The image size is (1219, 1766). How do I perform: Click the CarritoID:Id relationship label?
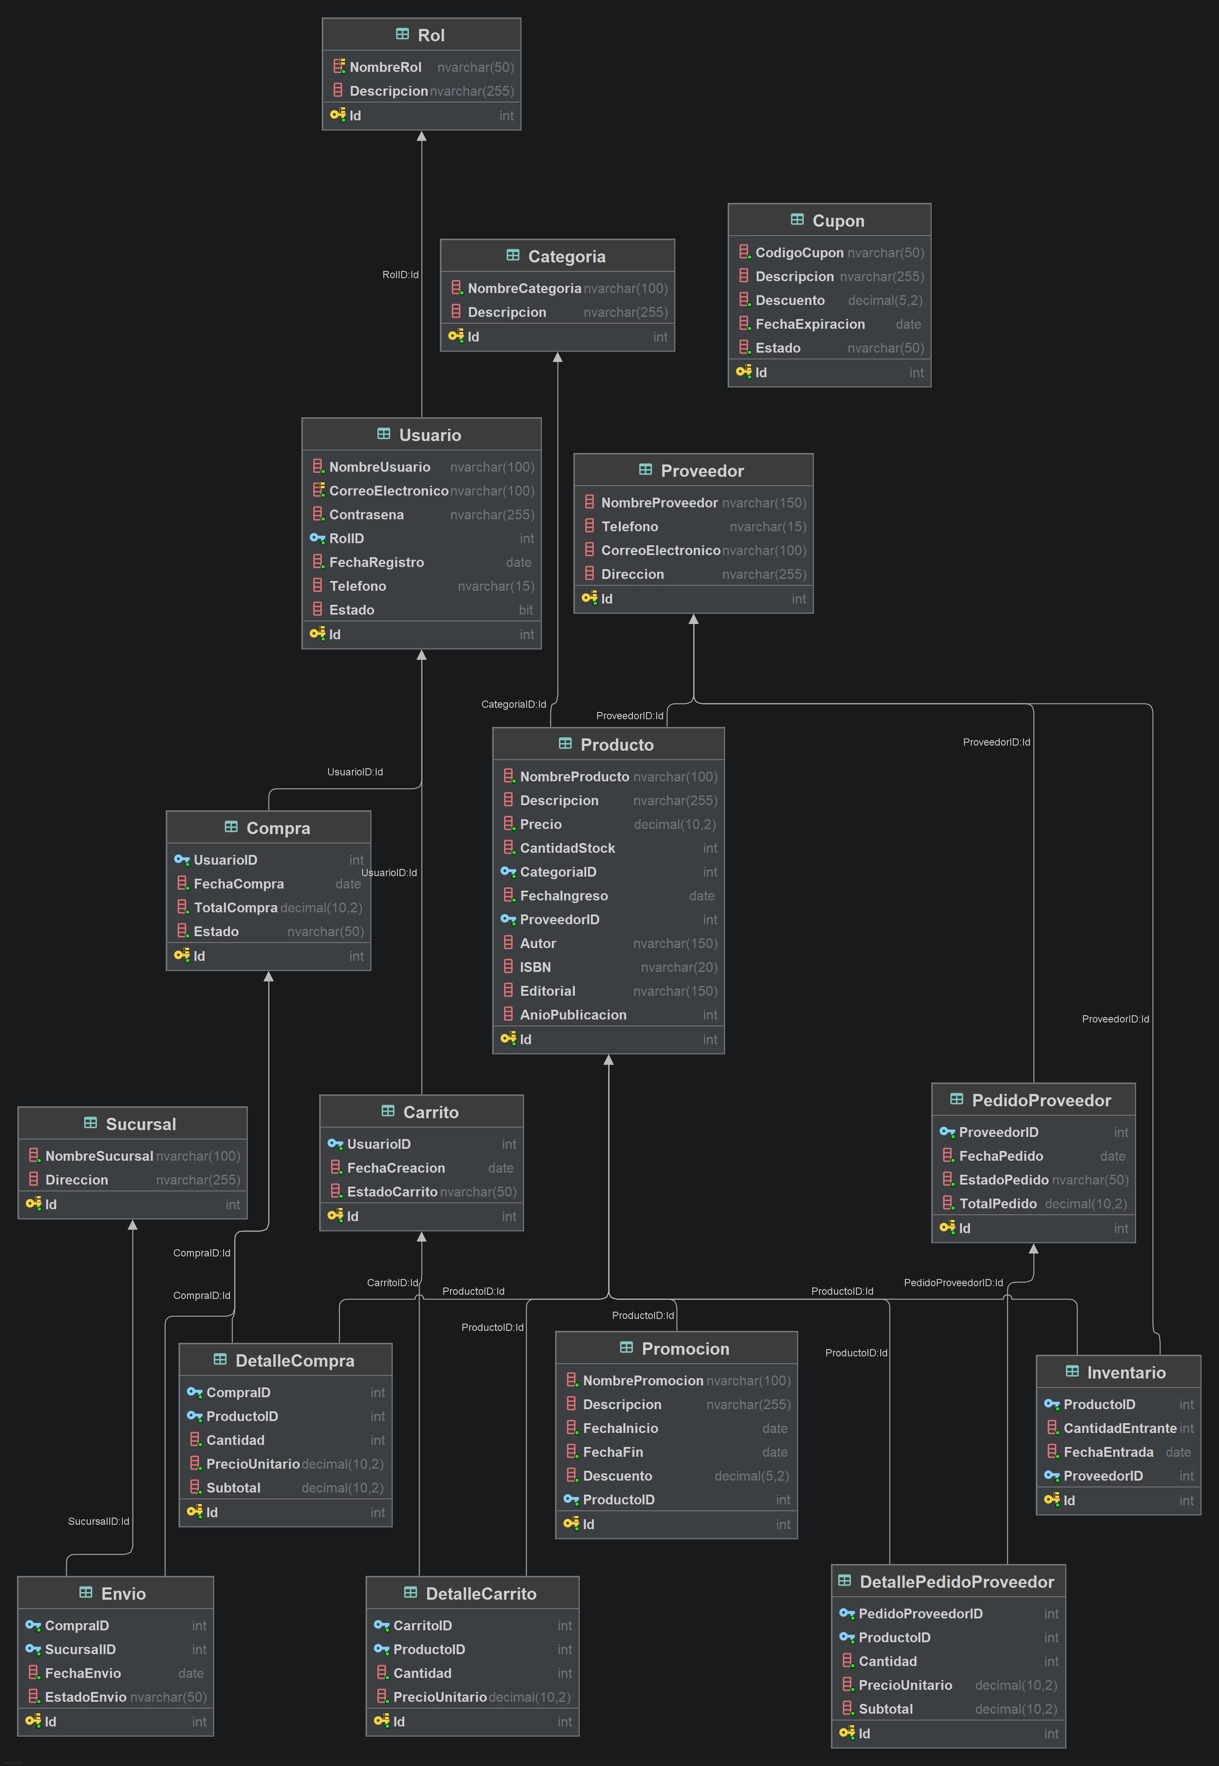393,1282
